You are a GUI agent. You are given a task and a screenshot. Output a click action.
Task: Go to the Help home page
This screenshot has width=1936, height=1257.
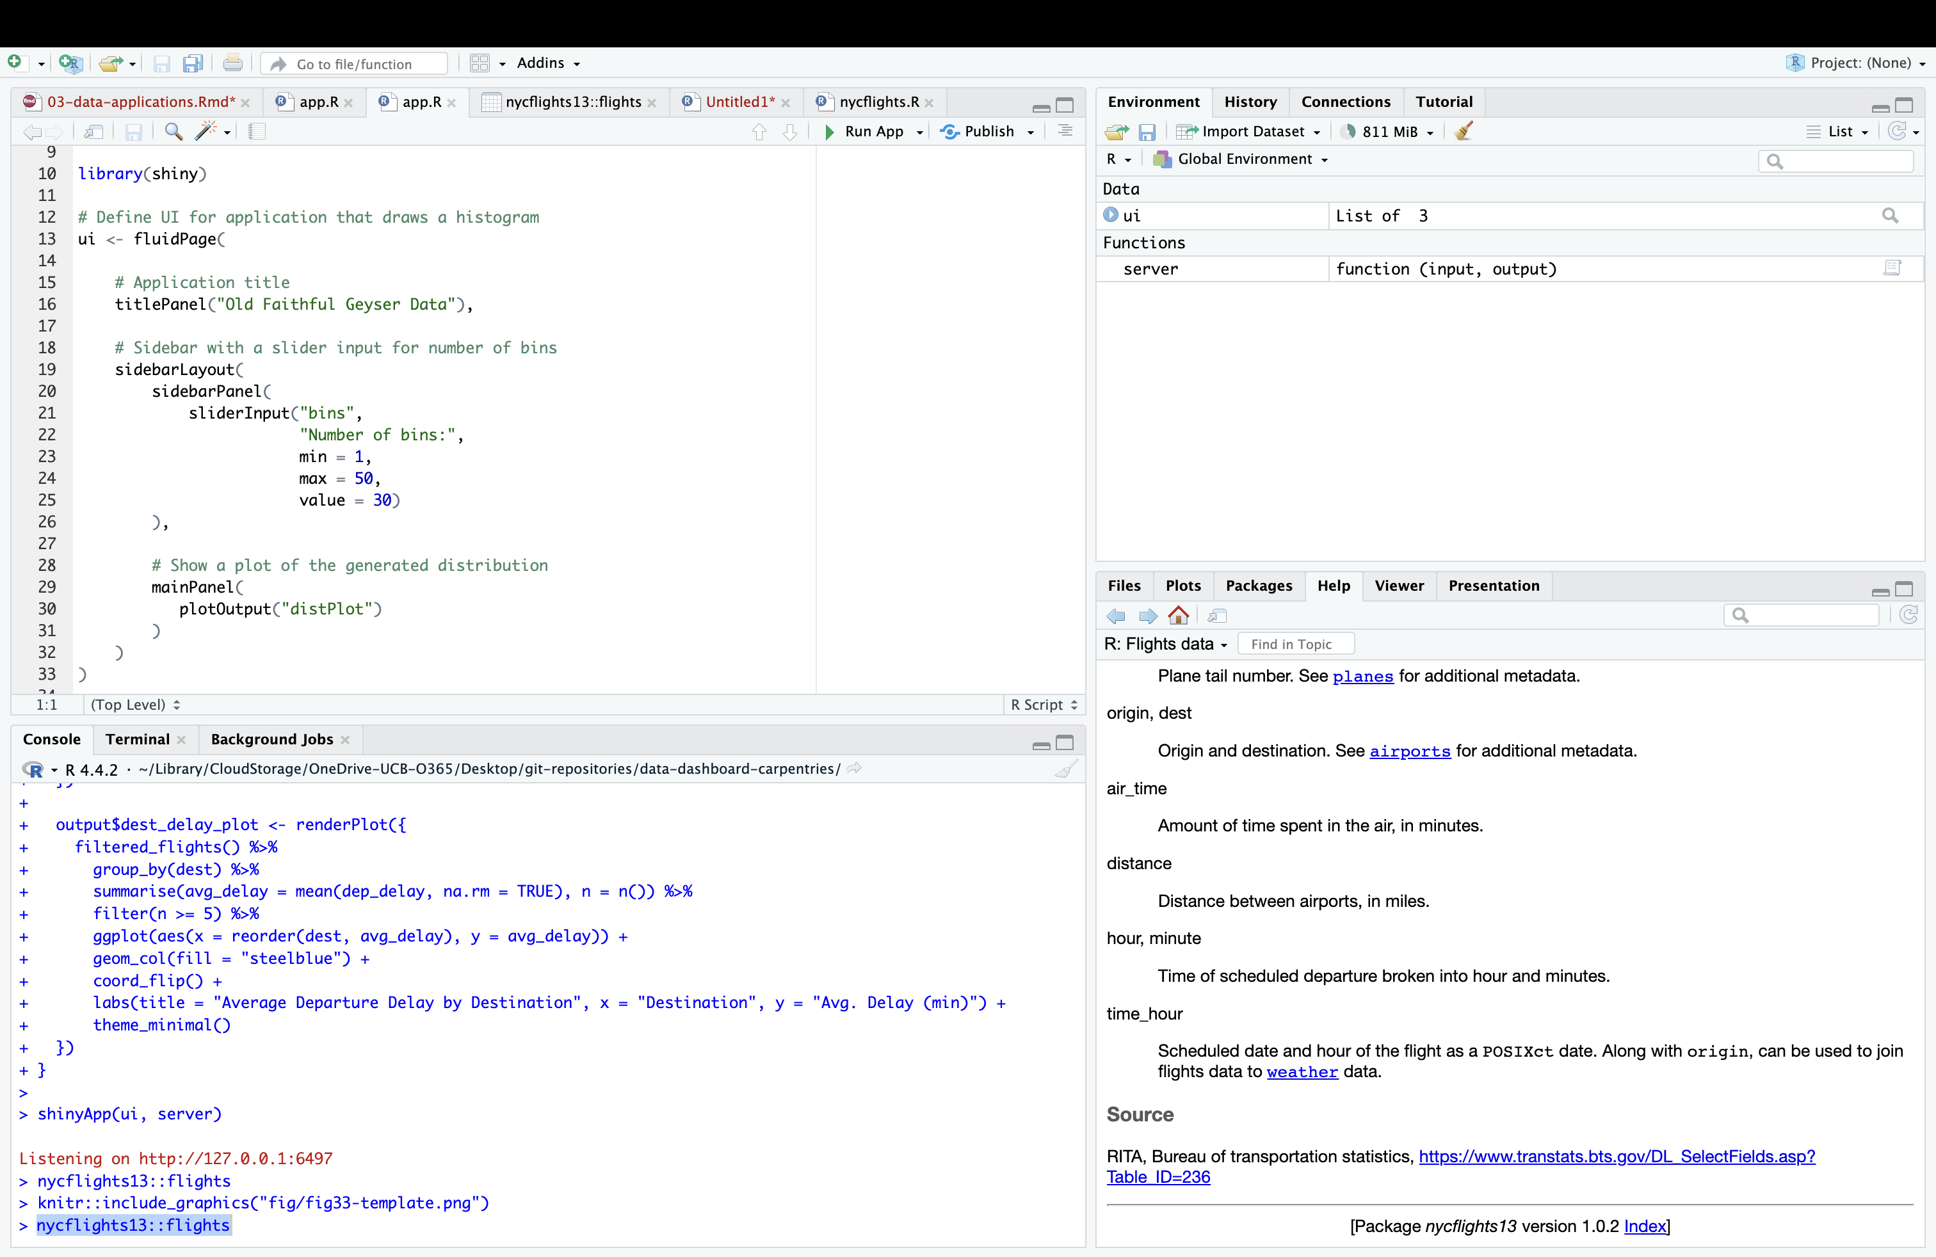(x=1178, y=616)
